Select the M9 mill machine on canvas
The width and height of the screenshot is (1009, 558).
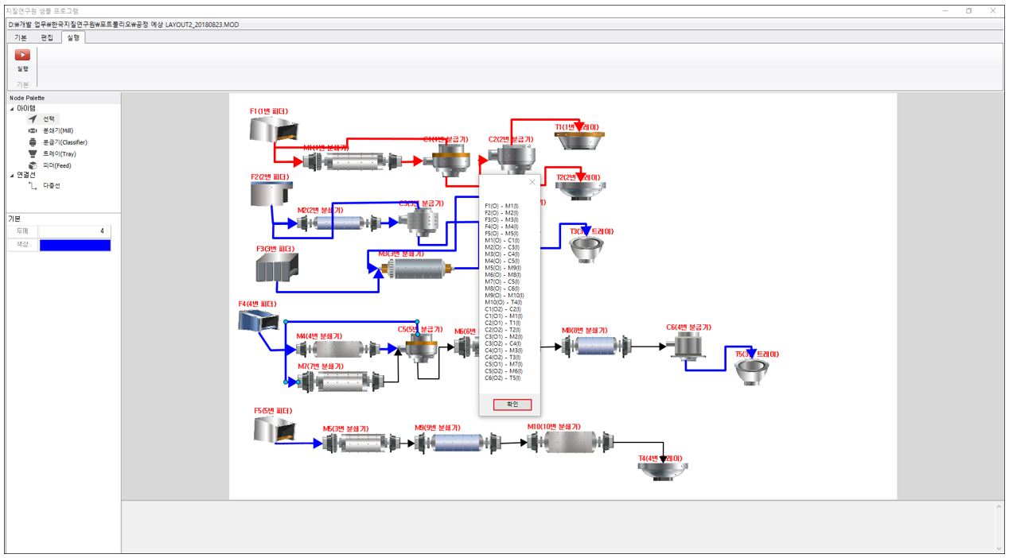pyautogui.click(x=457, y=443)
